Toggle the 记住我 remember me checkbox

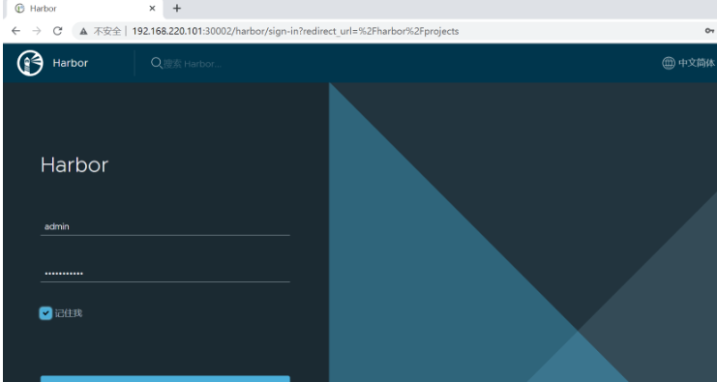coord(45,313)
